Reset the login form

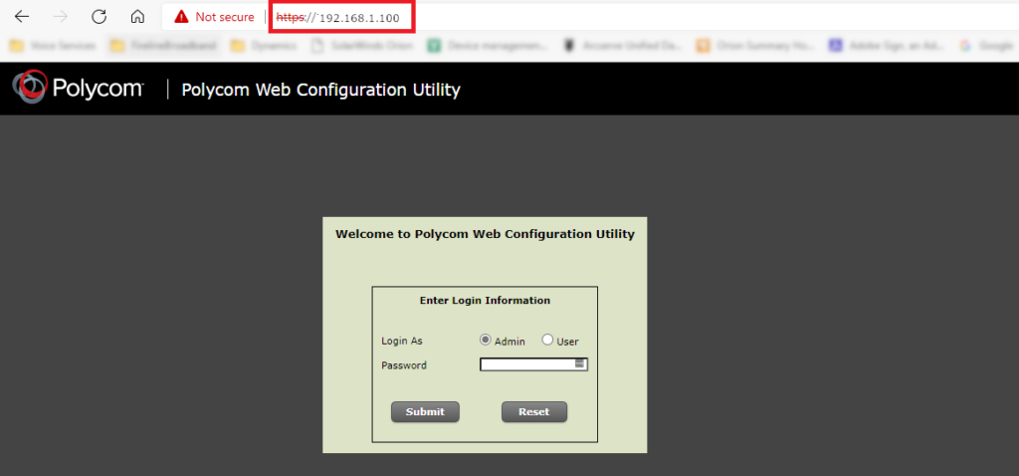534,411
